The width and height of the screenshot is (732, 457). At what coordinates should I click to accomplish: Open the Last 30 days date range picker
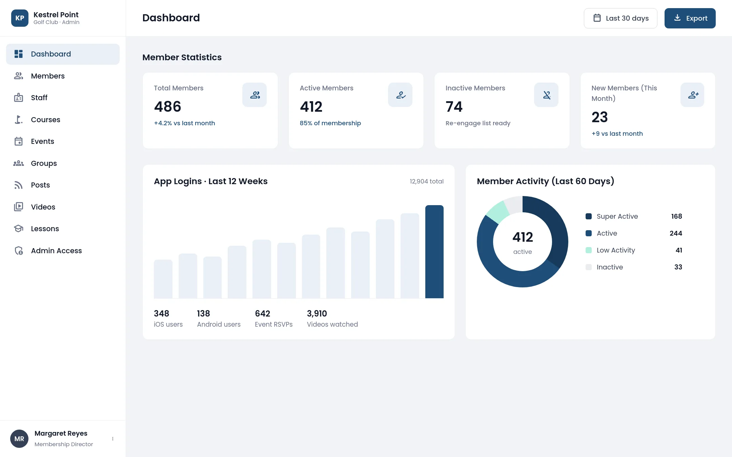[621, 18]
